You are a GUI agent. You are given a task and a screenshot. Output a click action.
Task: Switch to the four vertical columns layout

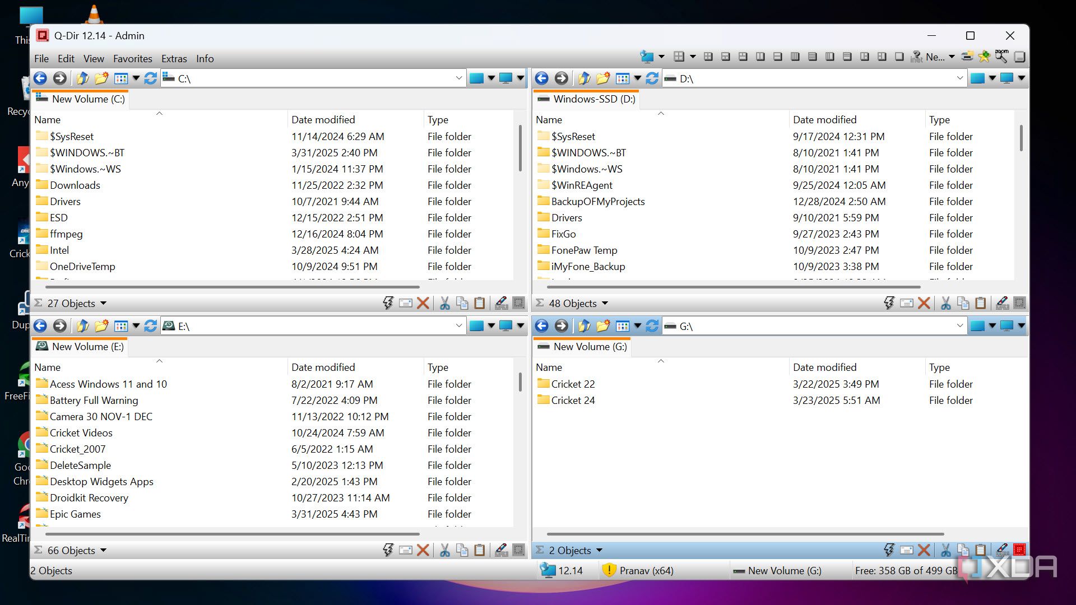[x=795, y=57]
